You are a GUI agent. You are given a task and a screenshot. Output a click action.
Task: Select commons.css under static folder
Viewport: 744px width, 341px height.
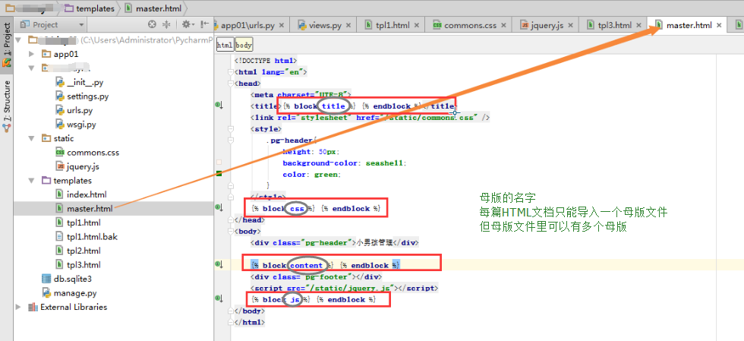click(93, 153)
